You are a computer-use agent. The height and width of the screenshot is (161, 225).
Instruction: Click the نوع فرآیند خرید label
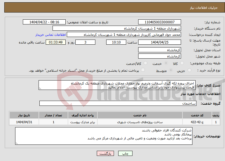tap(209, 70)
